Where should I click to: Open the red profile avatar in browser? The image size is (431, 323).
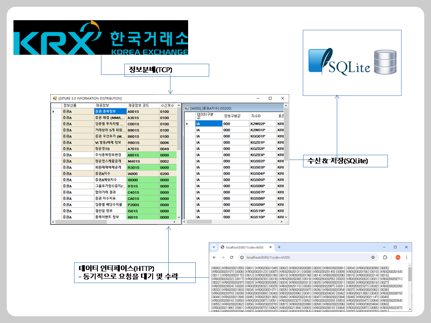coord(398,258)
